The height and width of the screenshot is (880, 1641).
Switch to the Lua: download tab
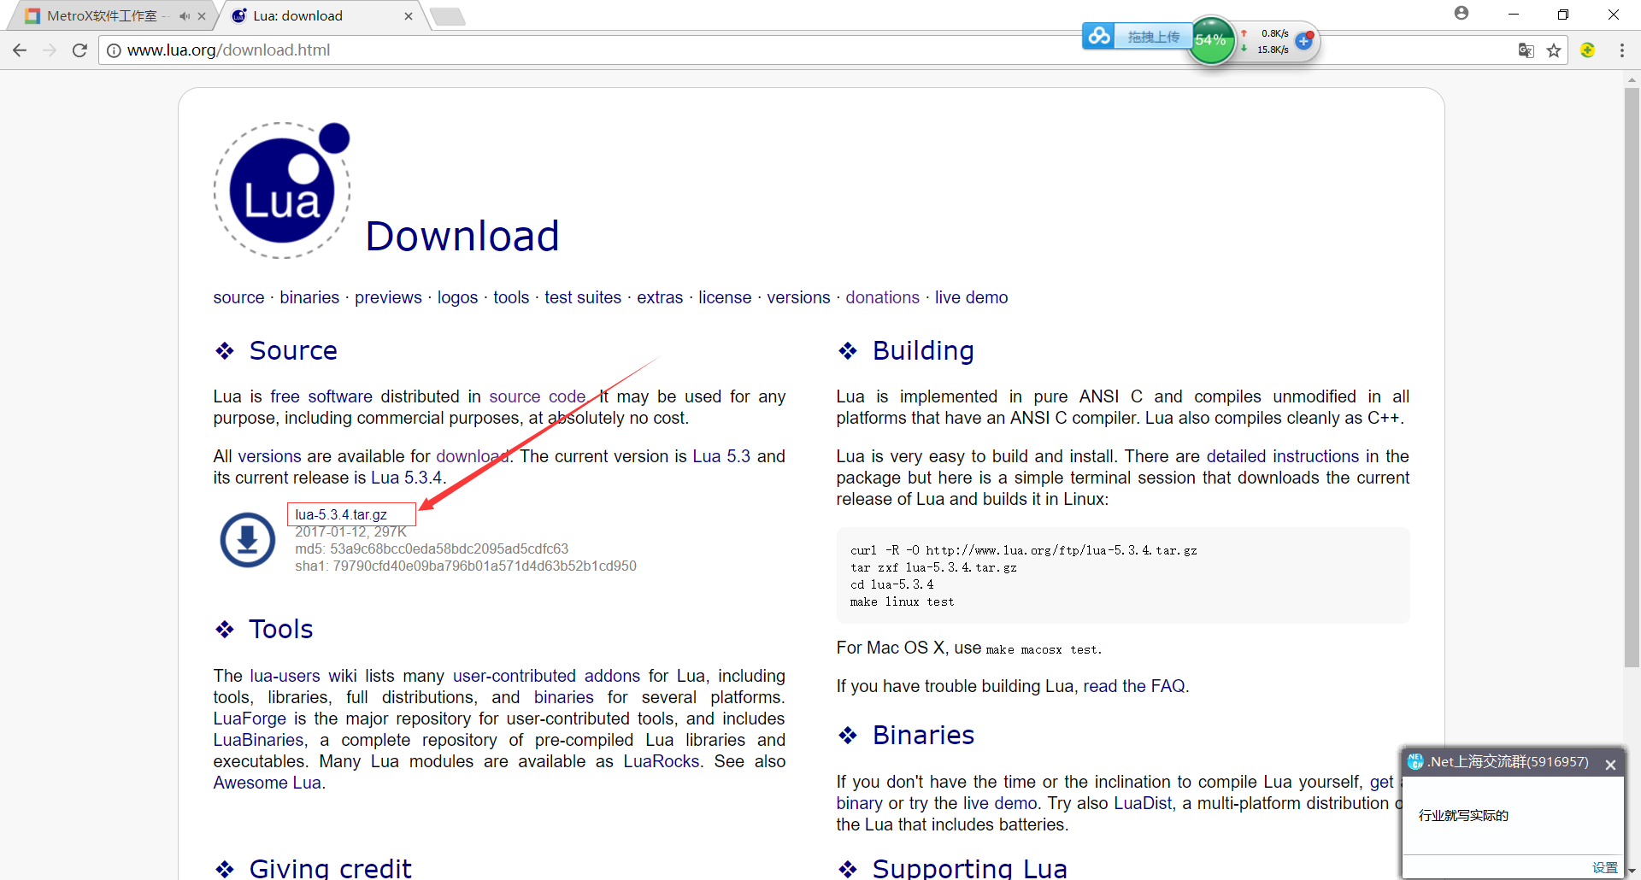321,16
